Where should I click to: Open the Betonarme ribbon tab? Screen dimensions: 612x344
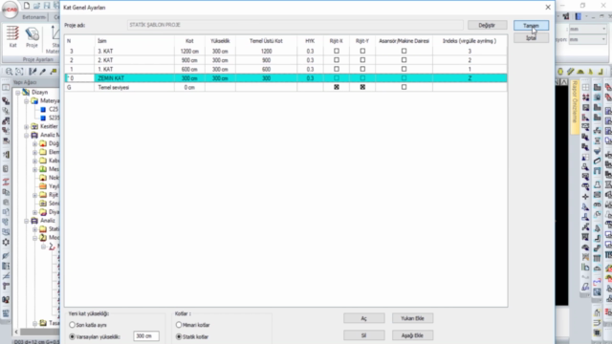click(34, 17)
